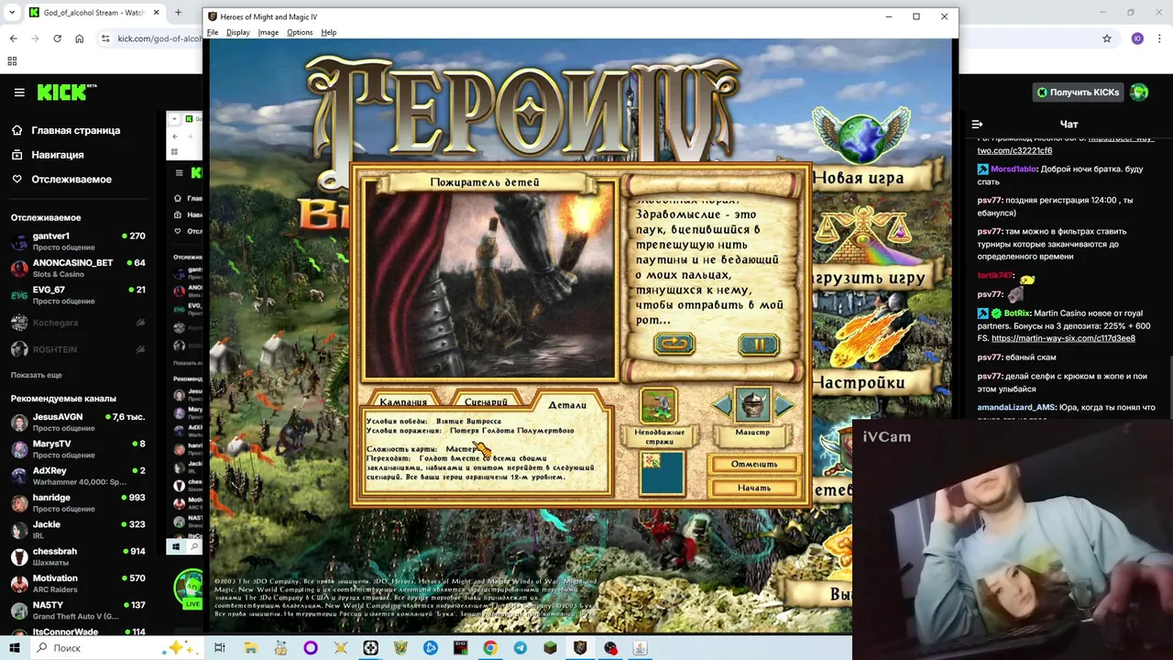This screenshot has width=1173, height=660.
Task: Click browser profile avatar icon
Action: tap(1137, 38)
